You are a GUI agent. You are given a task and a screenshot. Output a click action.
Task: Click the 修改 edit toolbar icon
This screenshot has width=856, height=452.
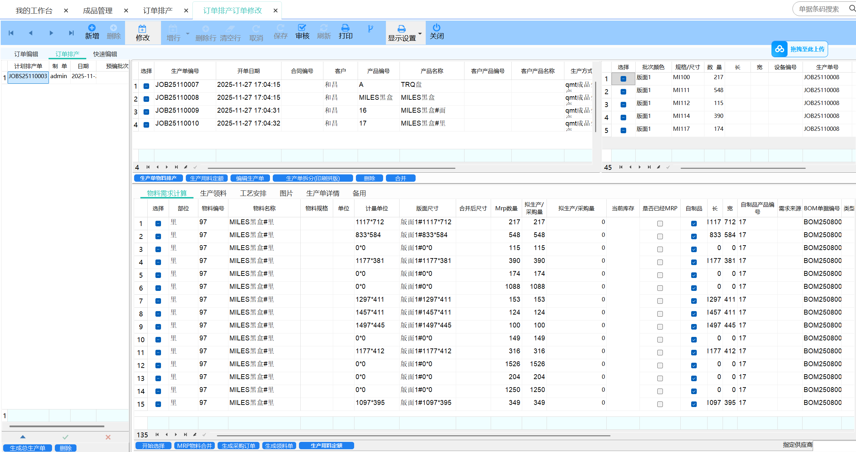tap(142, 29)
